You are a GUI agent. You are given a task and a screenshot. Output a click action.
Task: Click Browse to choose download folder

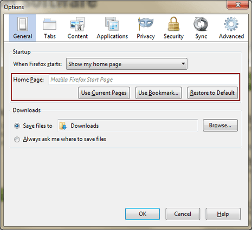pyautogui.click(x=220, y=125)
